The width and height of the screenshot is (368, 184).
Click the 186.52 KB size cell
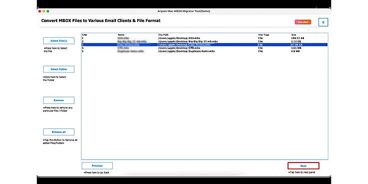click(298, 38)
